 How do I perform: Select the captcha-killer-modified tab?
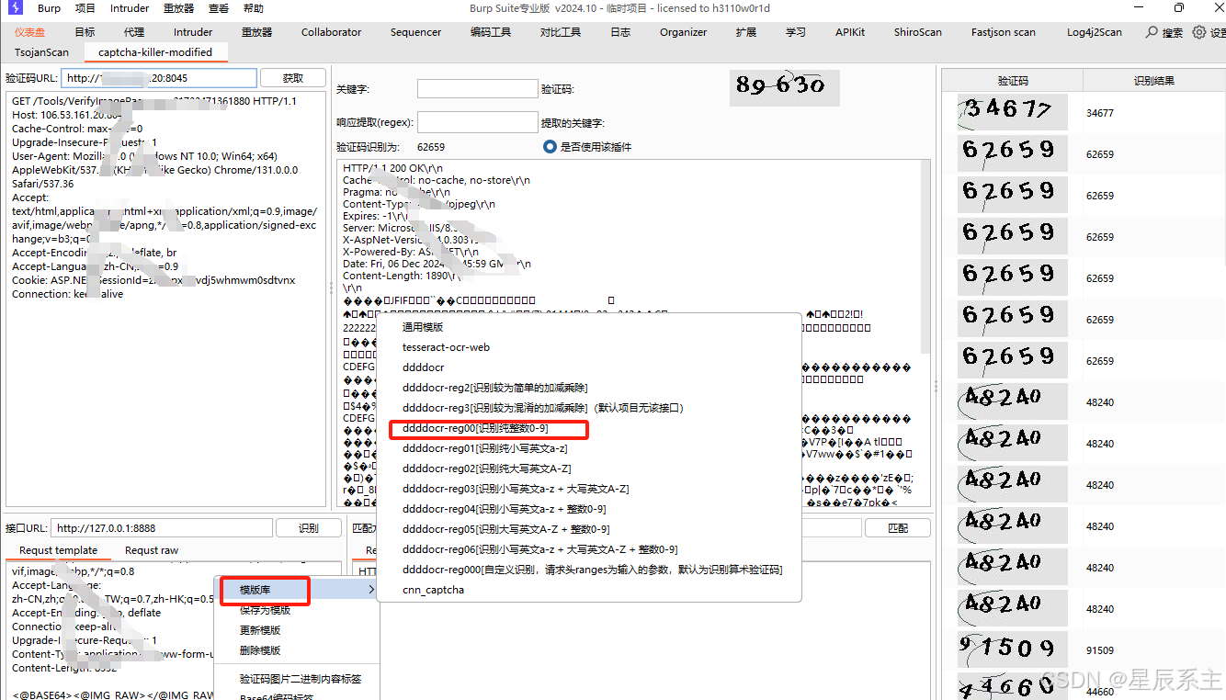tap(155, 52)
